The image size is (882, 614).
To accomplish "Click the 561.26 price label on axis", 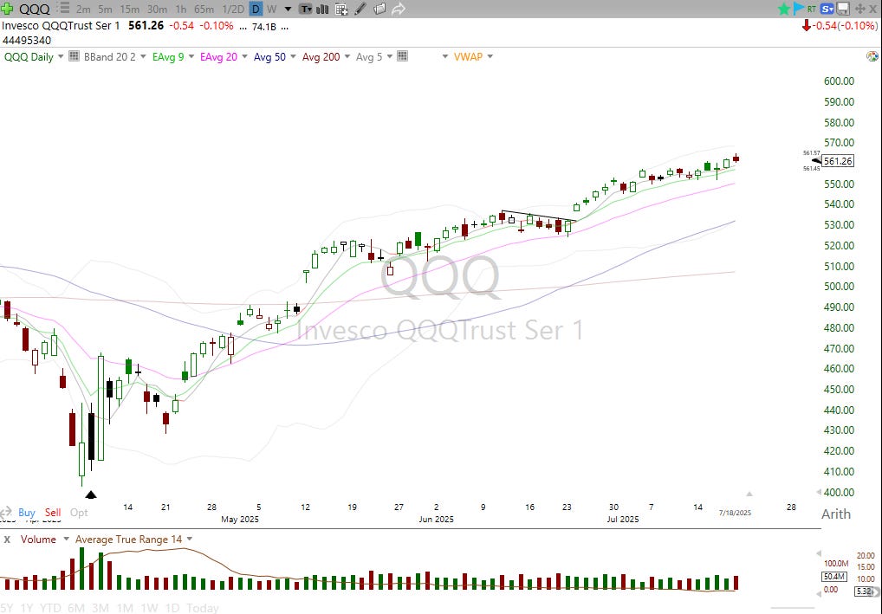I will coord(838,161).
